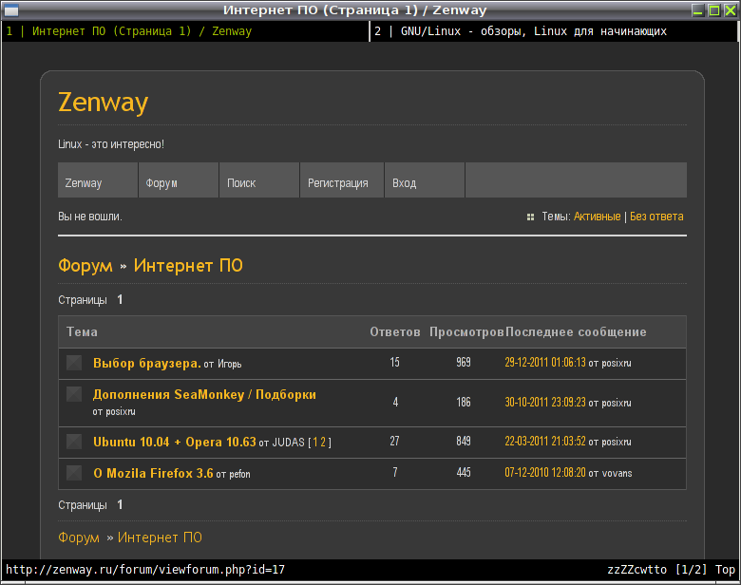This screenshot has width=741, height=585.
Task: Click Интернет ПО in the top breadcrumb heading
Action: [188, 266]
